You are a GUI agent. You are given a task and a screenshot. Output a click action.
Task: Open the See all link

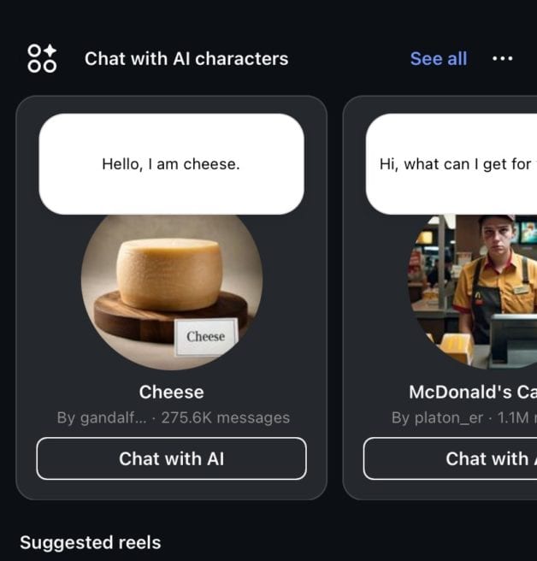439,59
